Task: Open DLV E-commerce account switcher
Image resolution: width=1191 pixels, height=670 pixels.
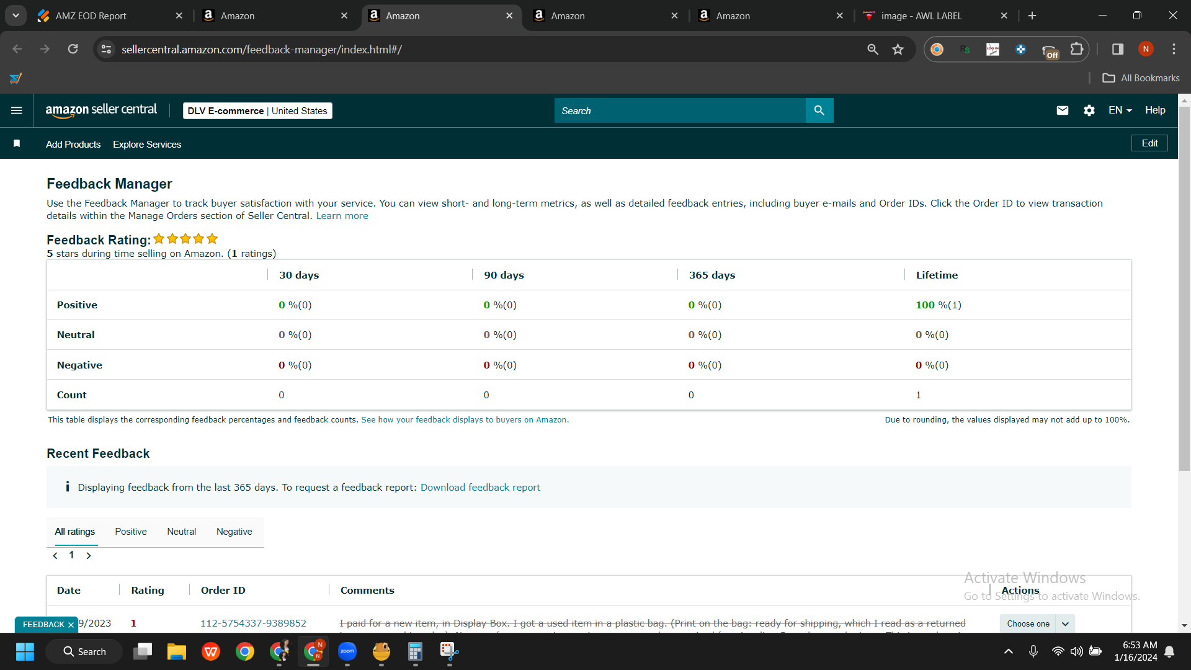Action: coord(257,110)
